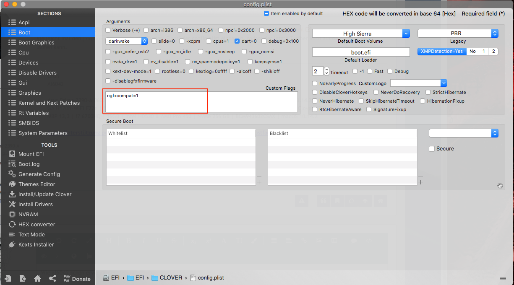Open the Boot Graphics section
Viewport: 514px width, 285px height.
click(36, 42)
